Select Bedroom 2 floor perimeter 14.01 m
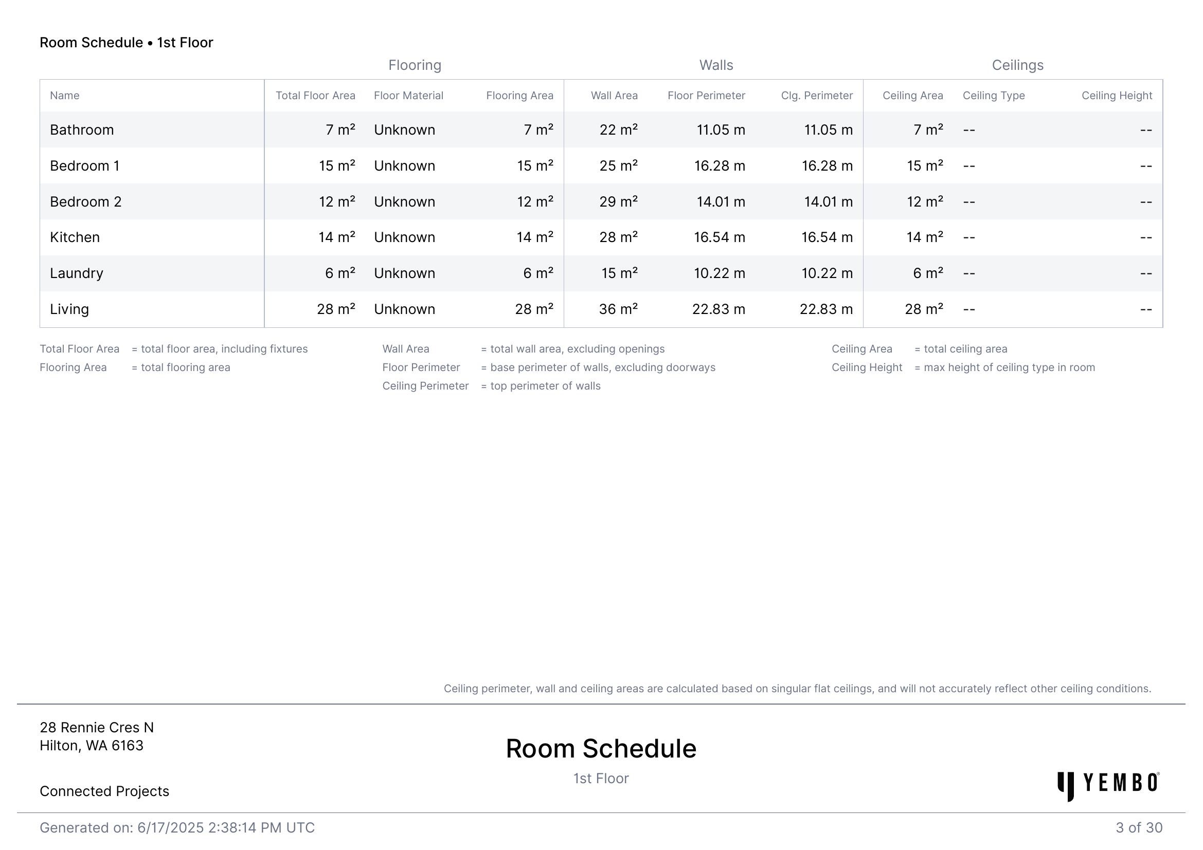1203x850 pixels. [x=721, y=201]
